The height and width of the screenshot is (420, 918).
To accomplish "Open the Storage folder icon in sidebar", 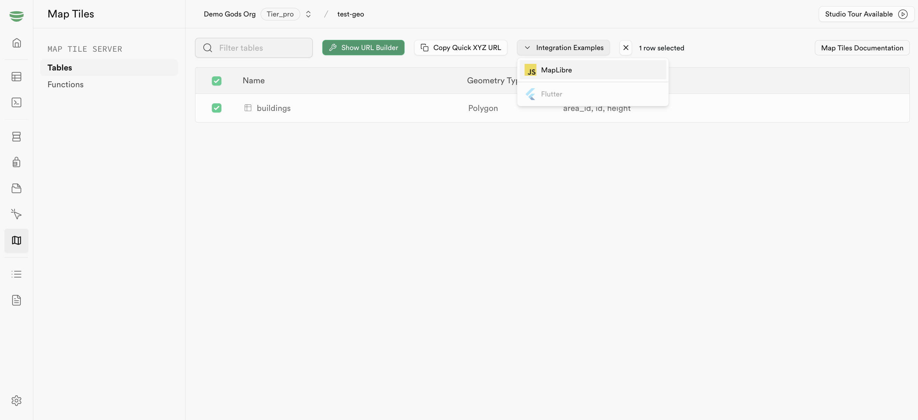I will tap(16, 188).
